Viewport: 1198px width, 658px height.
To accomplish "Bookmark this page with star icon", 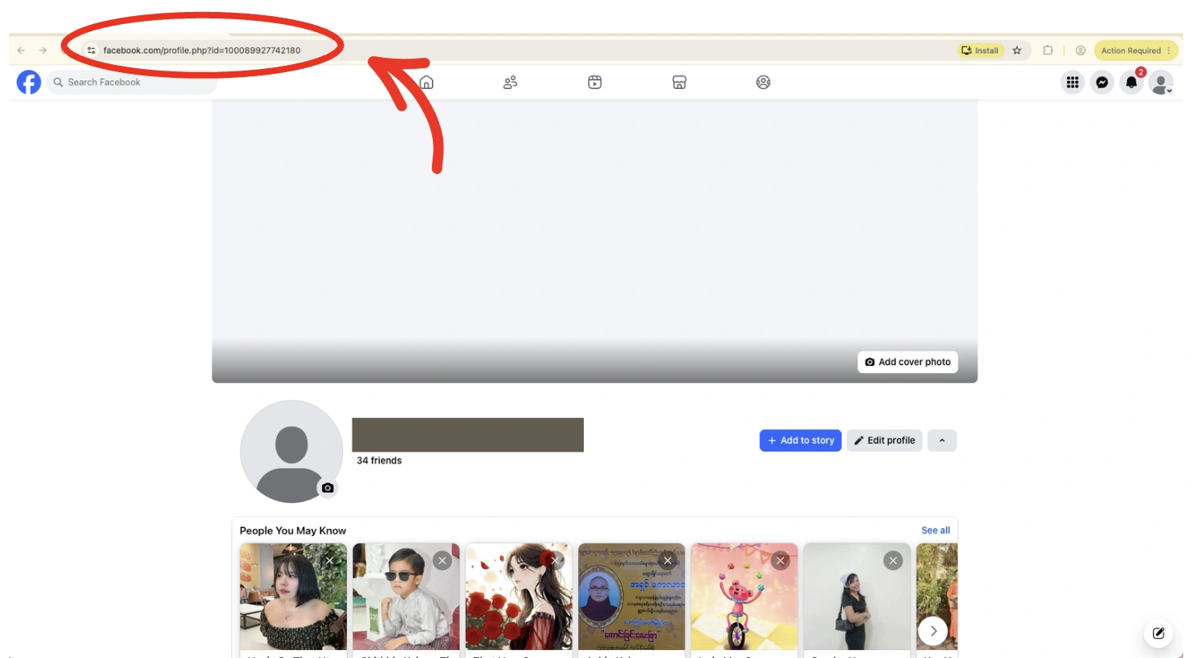I will pos(1017,50).
